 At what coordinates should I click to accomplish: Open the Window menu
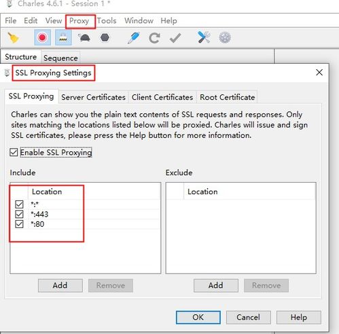coord(139,20)
